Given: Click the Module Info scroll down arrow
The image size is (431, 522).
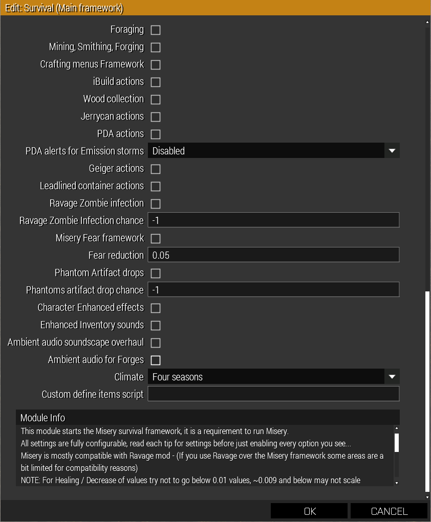Looking at the screenshot, I should coord(397,482).
